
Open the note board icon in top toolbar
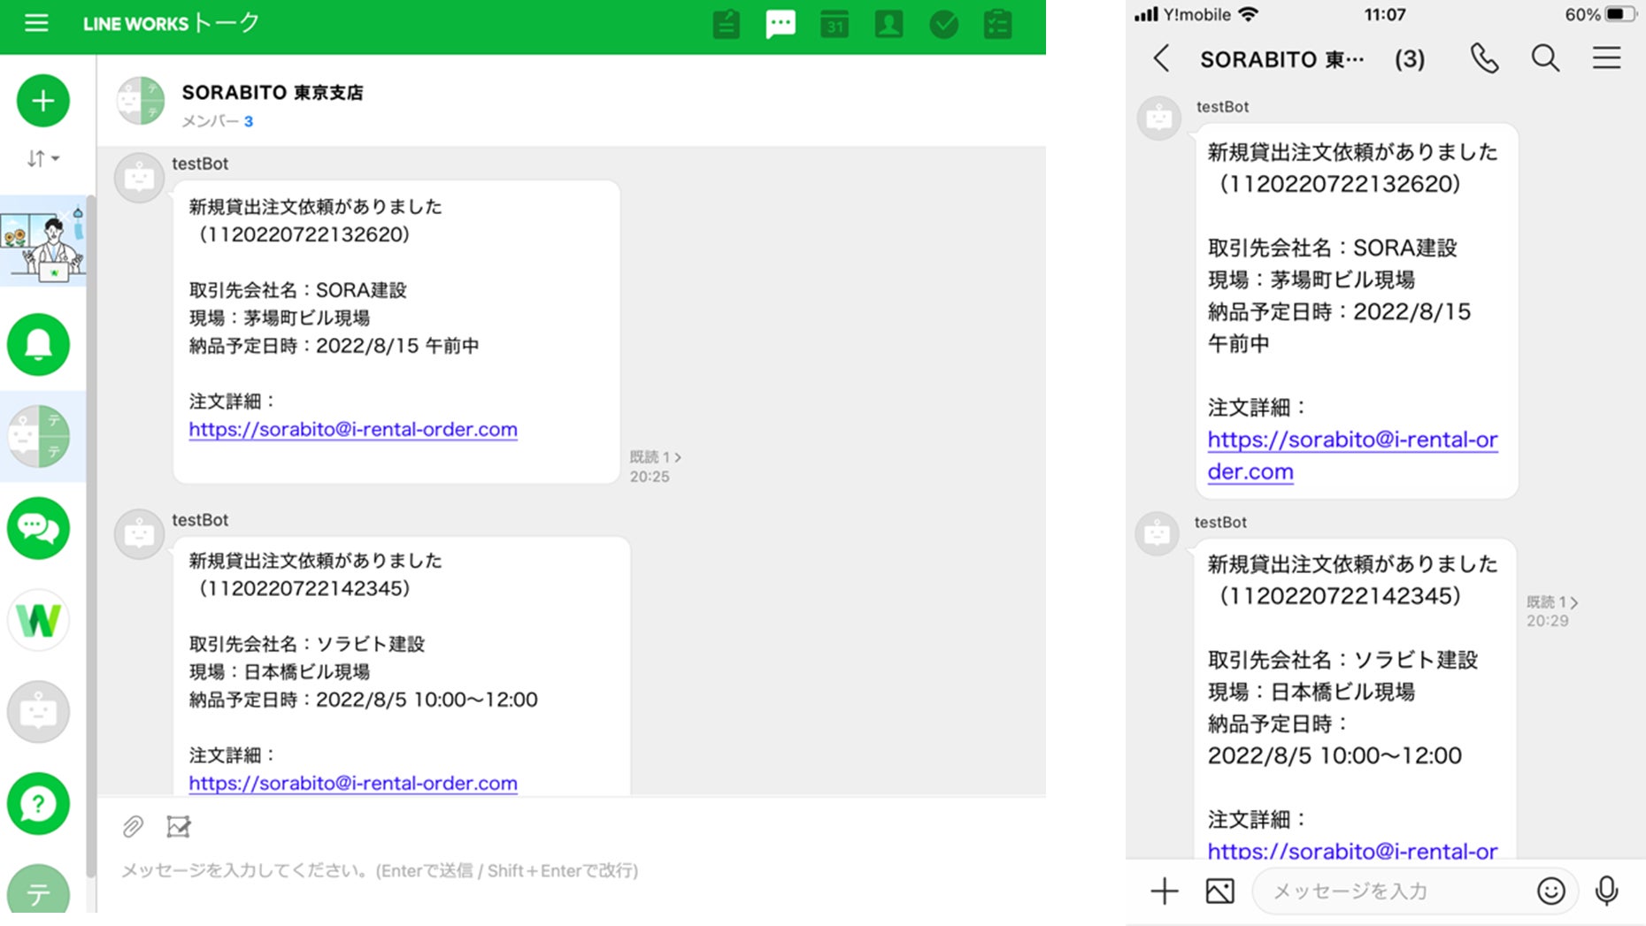(x=727, y=24)
